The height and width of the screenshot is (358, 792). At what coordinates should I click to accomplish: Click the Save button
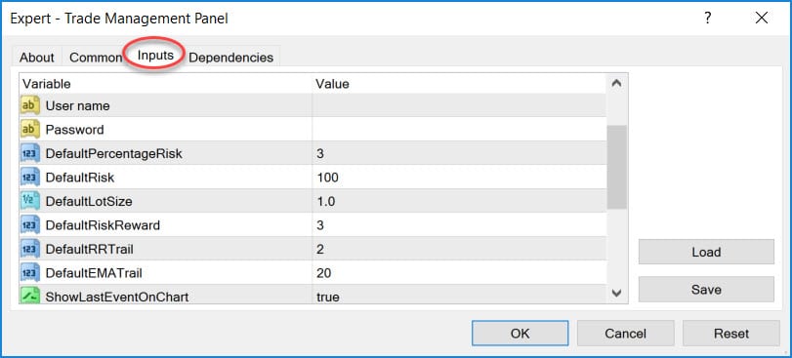(706, 290)
